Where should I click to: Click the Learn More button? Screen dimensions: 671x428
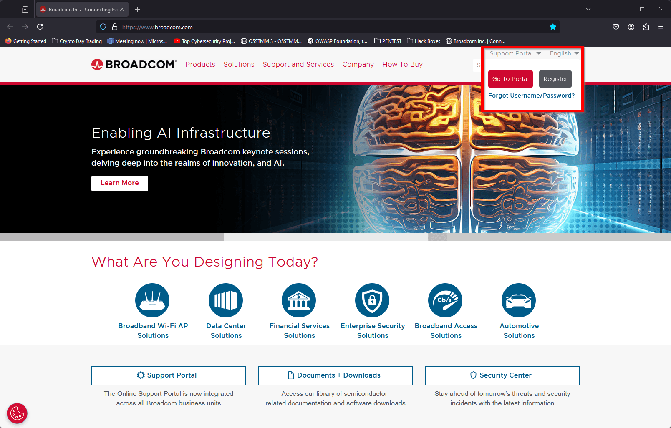(x=120, y=183)
